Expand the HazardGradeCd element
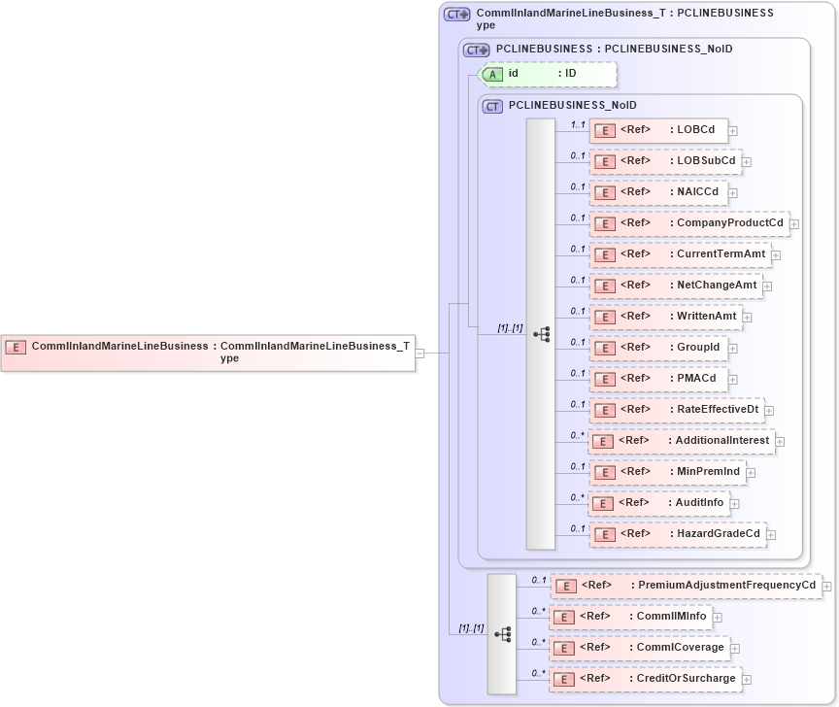Viewport: 839px width, 707px height. click(x=769, y=533)
